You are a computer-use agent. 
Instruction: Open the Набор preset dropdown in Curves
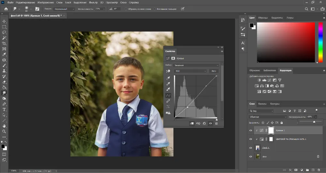coord(197,65)
